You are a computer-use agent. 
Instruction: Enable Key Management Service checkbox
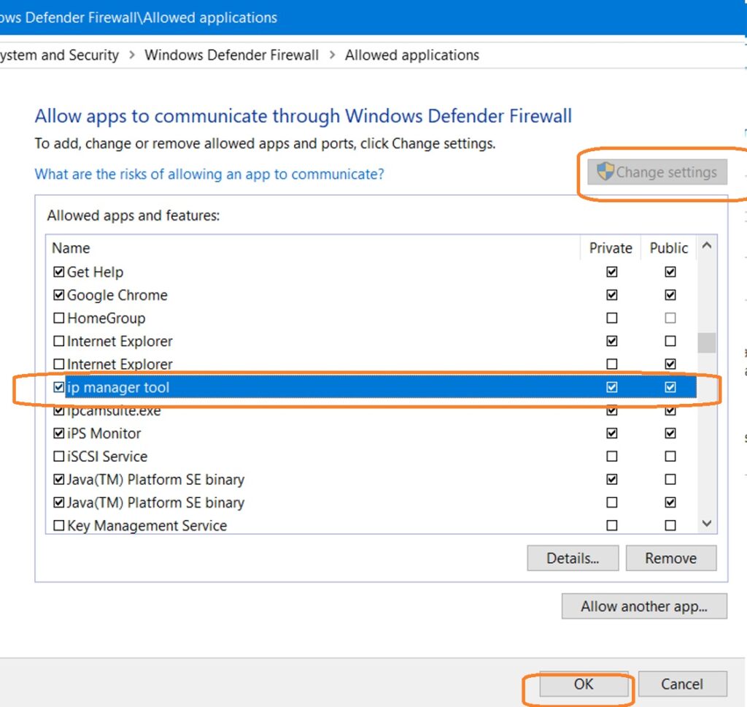(59, 526)
